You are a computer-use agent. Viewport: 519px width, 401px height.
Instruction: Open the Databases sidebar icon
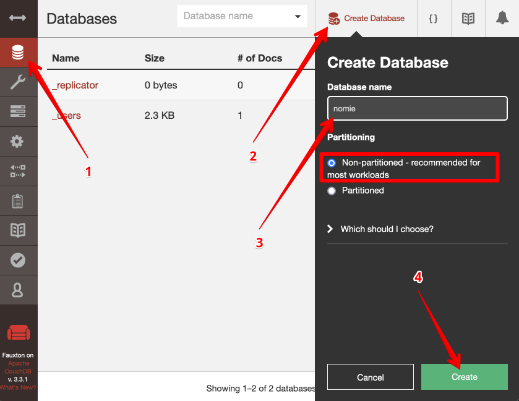[19, 53]
